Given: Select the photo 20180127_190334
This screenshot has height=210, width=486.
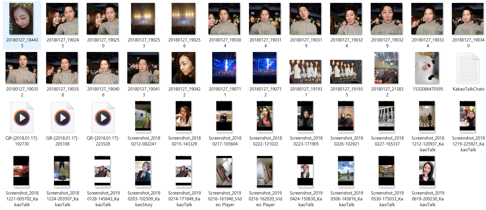Looking at the screenshot, I should click(x=427, y=19).
